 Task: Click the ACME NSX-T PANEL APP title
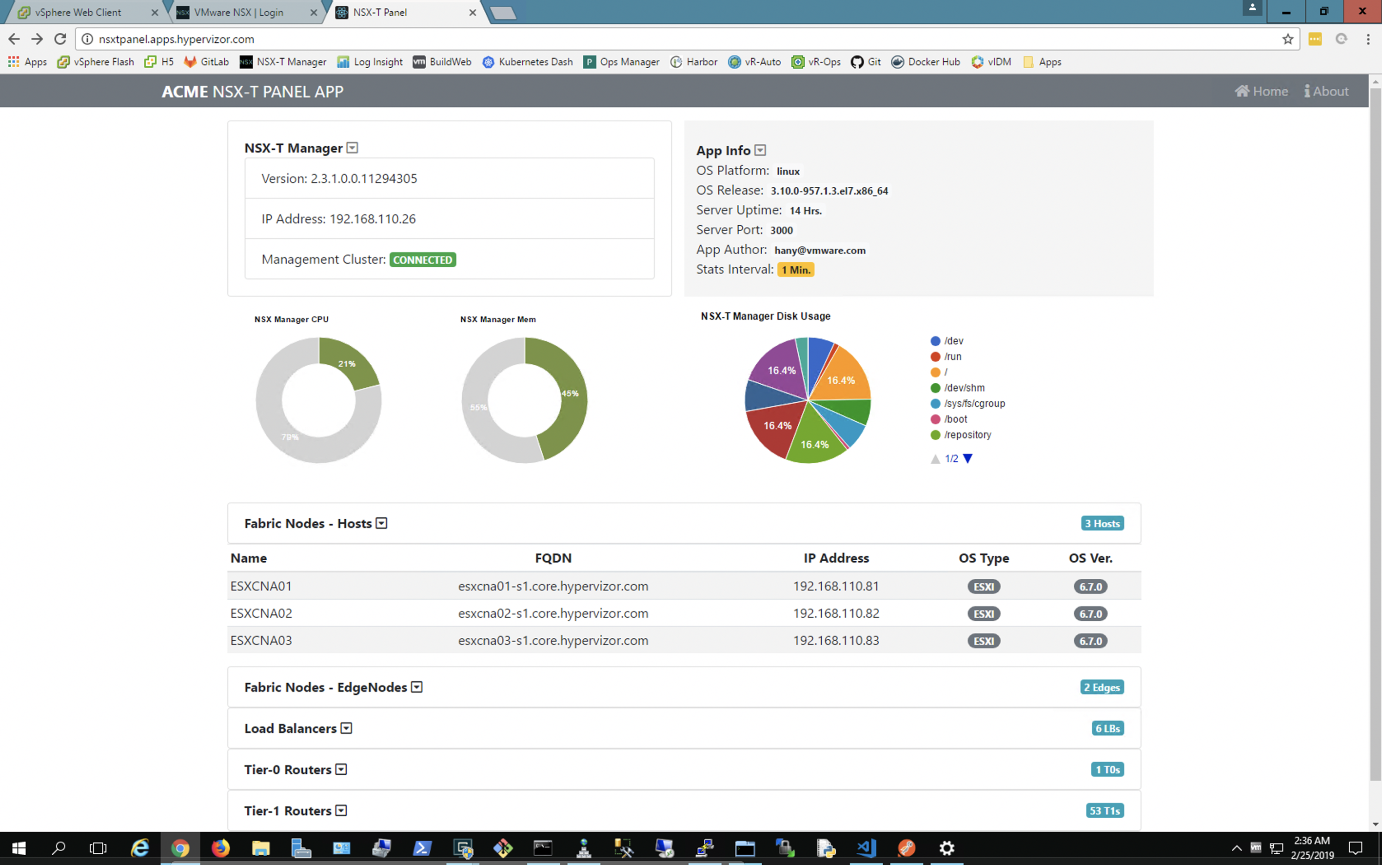[x=252, y=92]
